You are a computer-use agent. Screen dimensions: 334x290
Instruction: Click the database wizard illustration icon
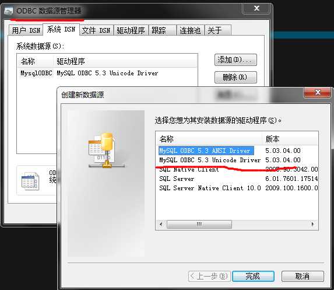click(x=107, y=151)
